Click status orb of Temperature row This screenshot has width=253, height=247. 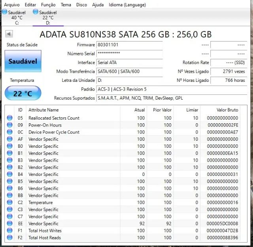9,202
